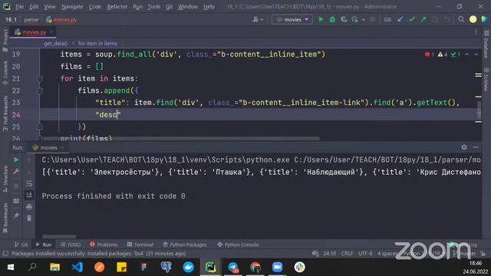
Task: Print console output with printer icon
Action: [29, 206]
